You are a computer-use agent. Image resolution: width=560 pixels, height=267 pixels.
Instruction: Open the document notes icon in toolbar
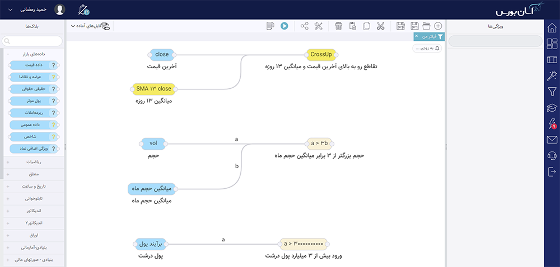(x=270, y=26)
